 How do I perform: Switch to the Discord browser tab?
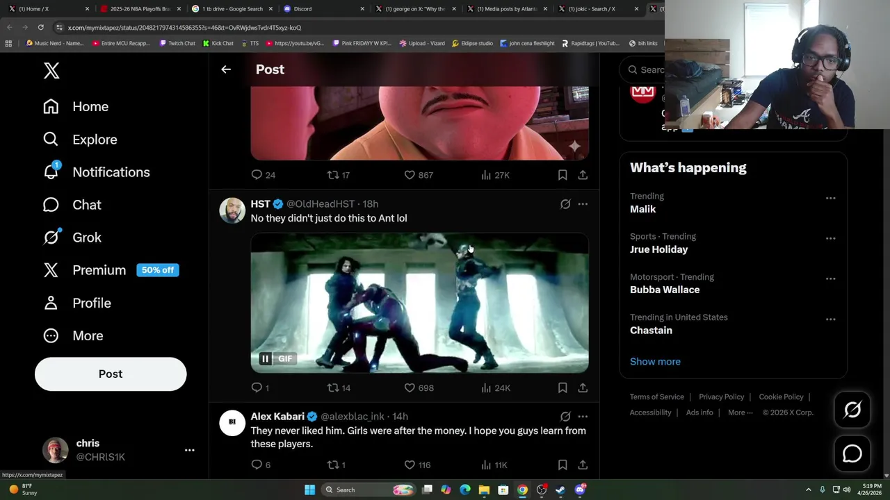tap(324, 9)
